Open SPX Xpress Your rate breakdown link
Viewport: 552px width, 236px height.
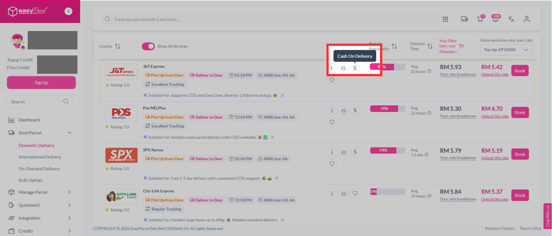click(x=458, y=158)
